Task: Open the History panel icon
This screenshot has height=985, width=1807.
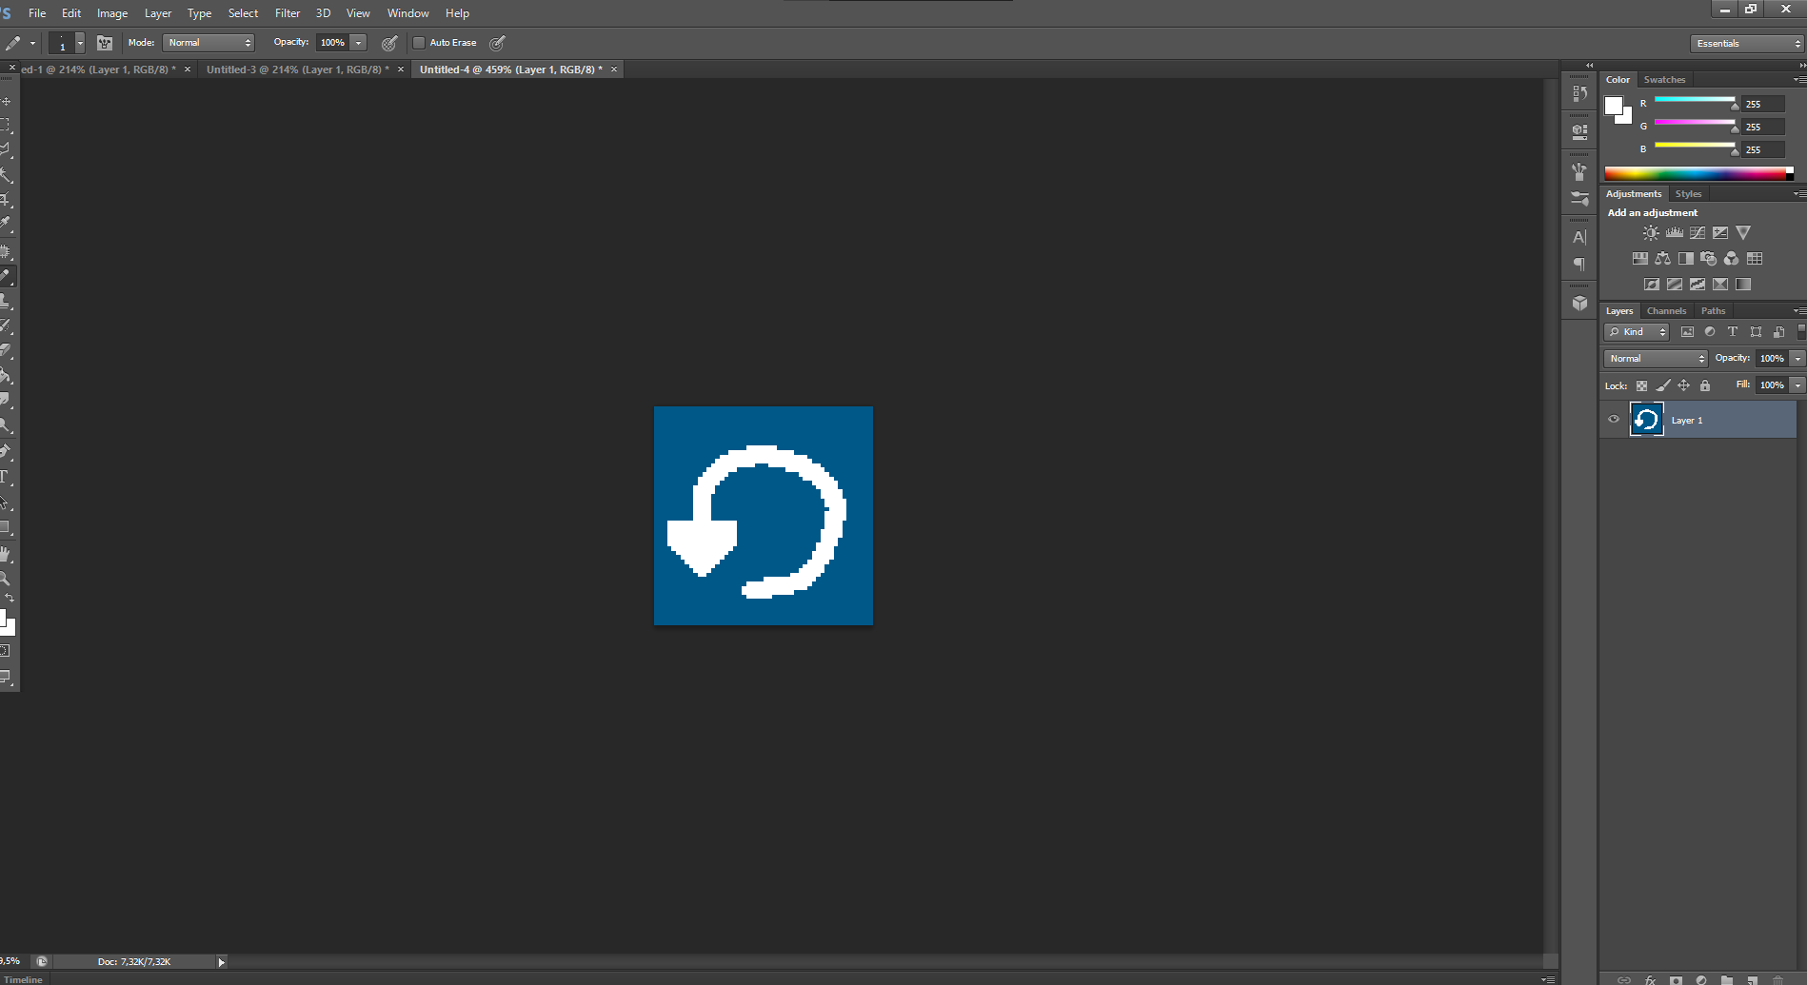Action: 1579,93
